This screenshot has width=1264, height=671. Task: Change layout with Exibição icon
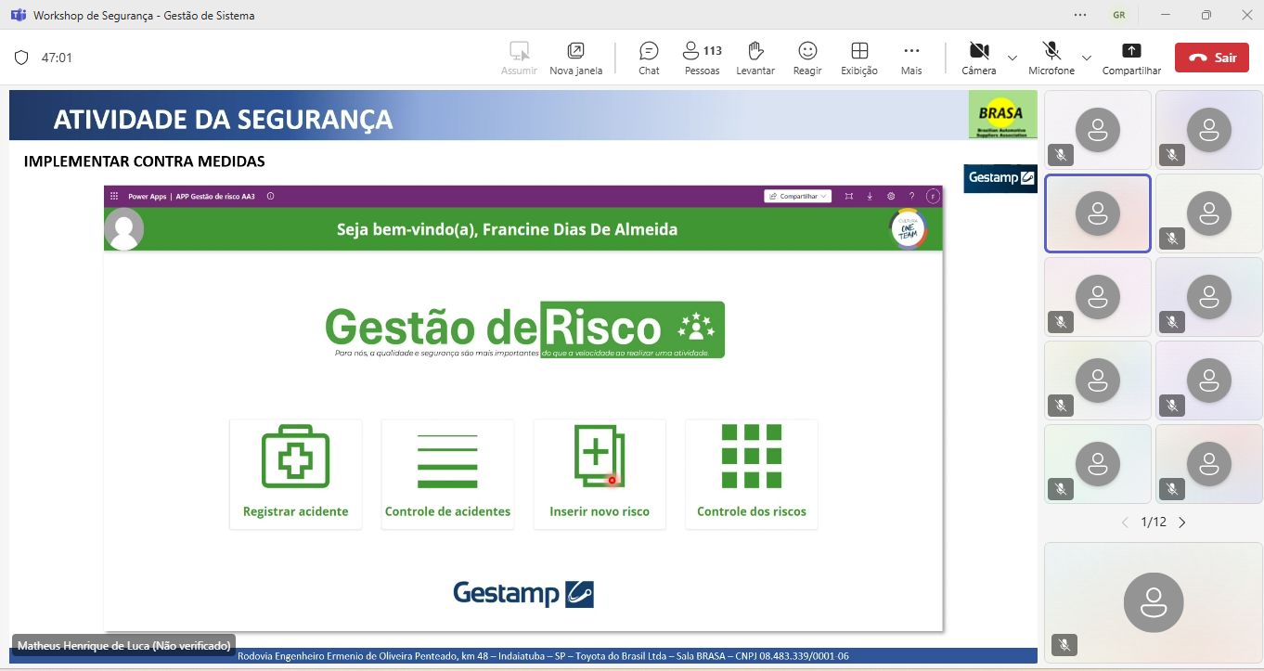click(x=859, y=58)
